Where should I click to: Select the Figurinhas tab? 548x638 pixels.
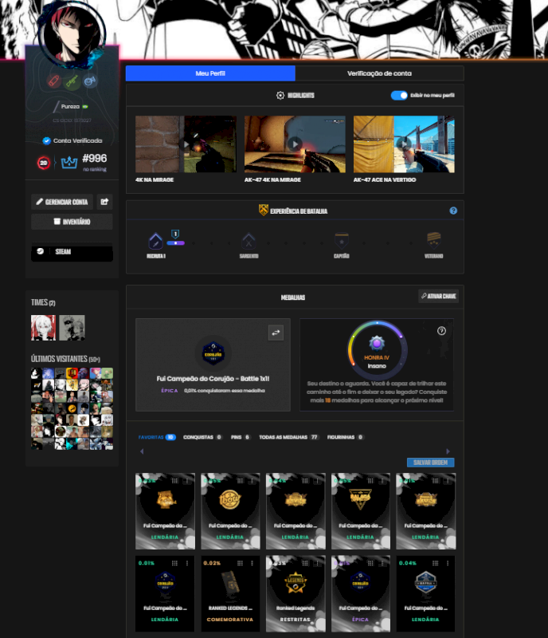click(x=345, y=437)
